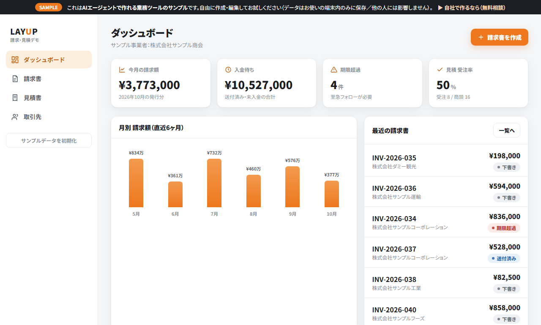Click the 一覧へ button
The width and height of the screenshot is (541, 325).
point(507,130)
